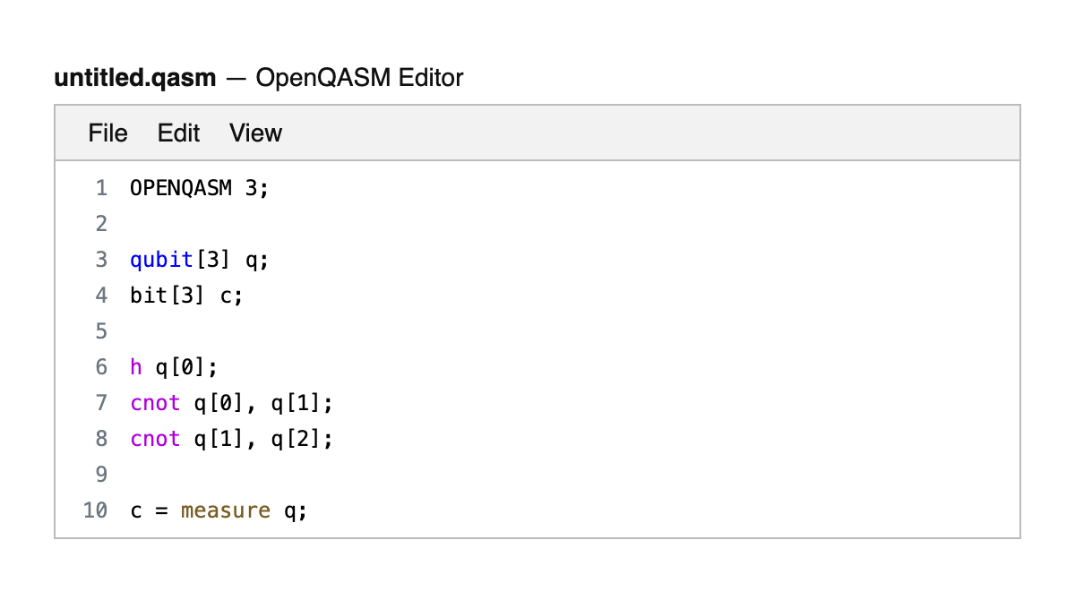1075x600 pixels.
Task: Click line number 1 in gutter
Action: tap(101, 188)
